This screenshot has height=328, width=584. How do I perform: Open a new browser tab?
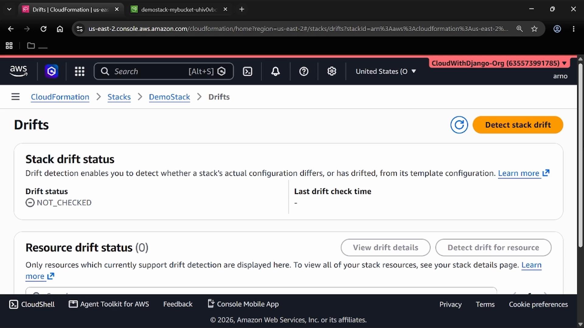pos(242,9)
